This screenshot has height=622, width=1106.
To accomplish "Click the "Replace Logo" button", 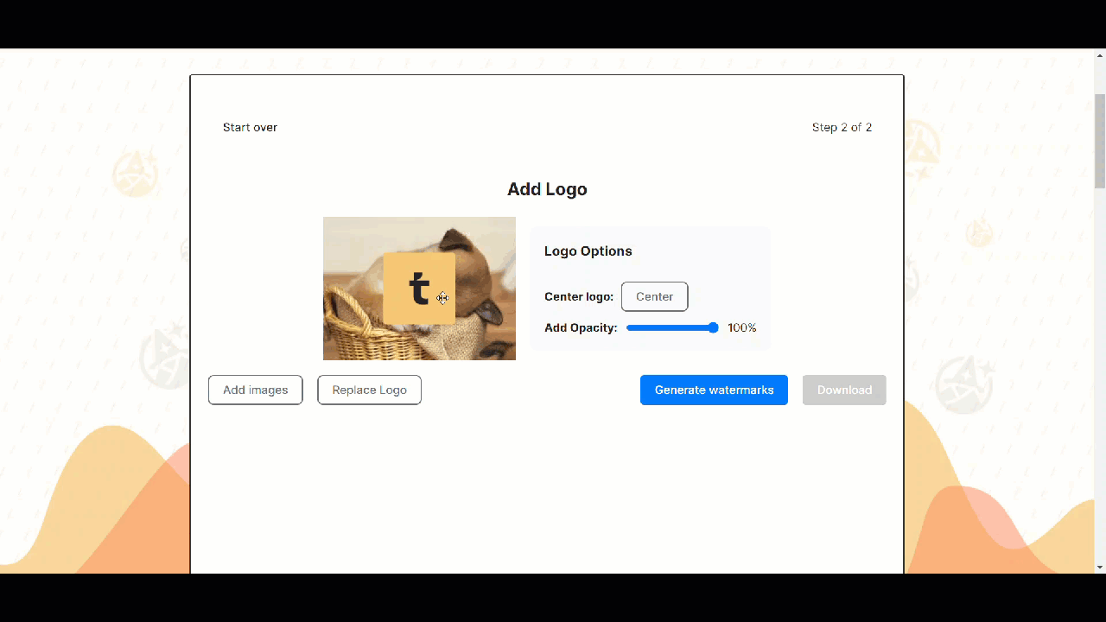I will point(369,390).
